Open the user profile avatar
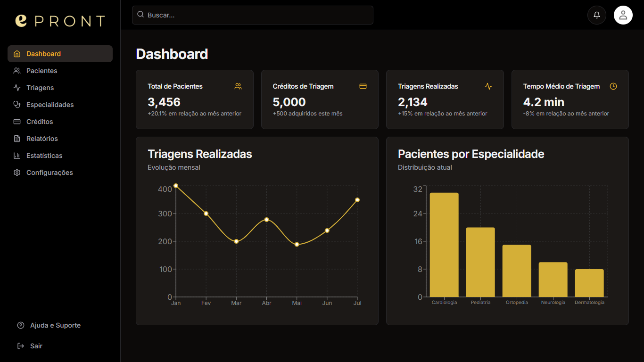This screenshot has width=644, height=362. (x=623, y=15)
